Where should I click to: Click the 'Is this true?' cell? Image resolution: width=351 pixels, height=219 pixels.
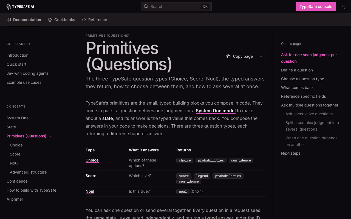(139, 191)
